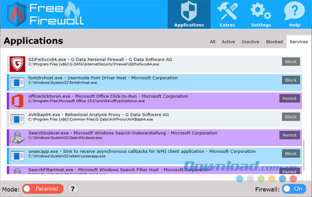Permit SearchIndexer.exe

pyautogui.click(x=290, y=135)
